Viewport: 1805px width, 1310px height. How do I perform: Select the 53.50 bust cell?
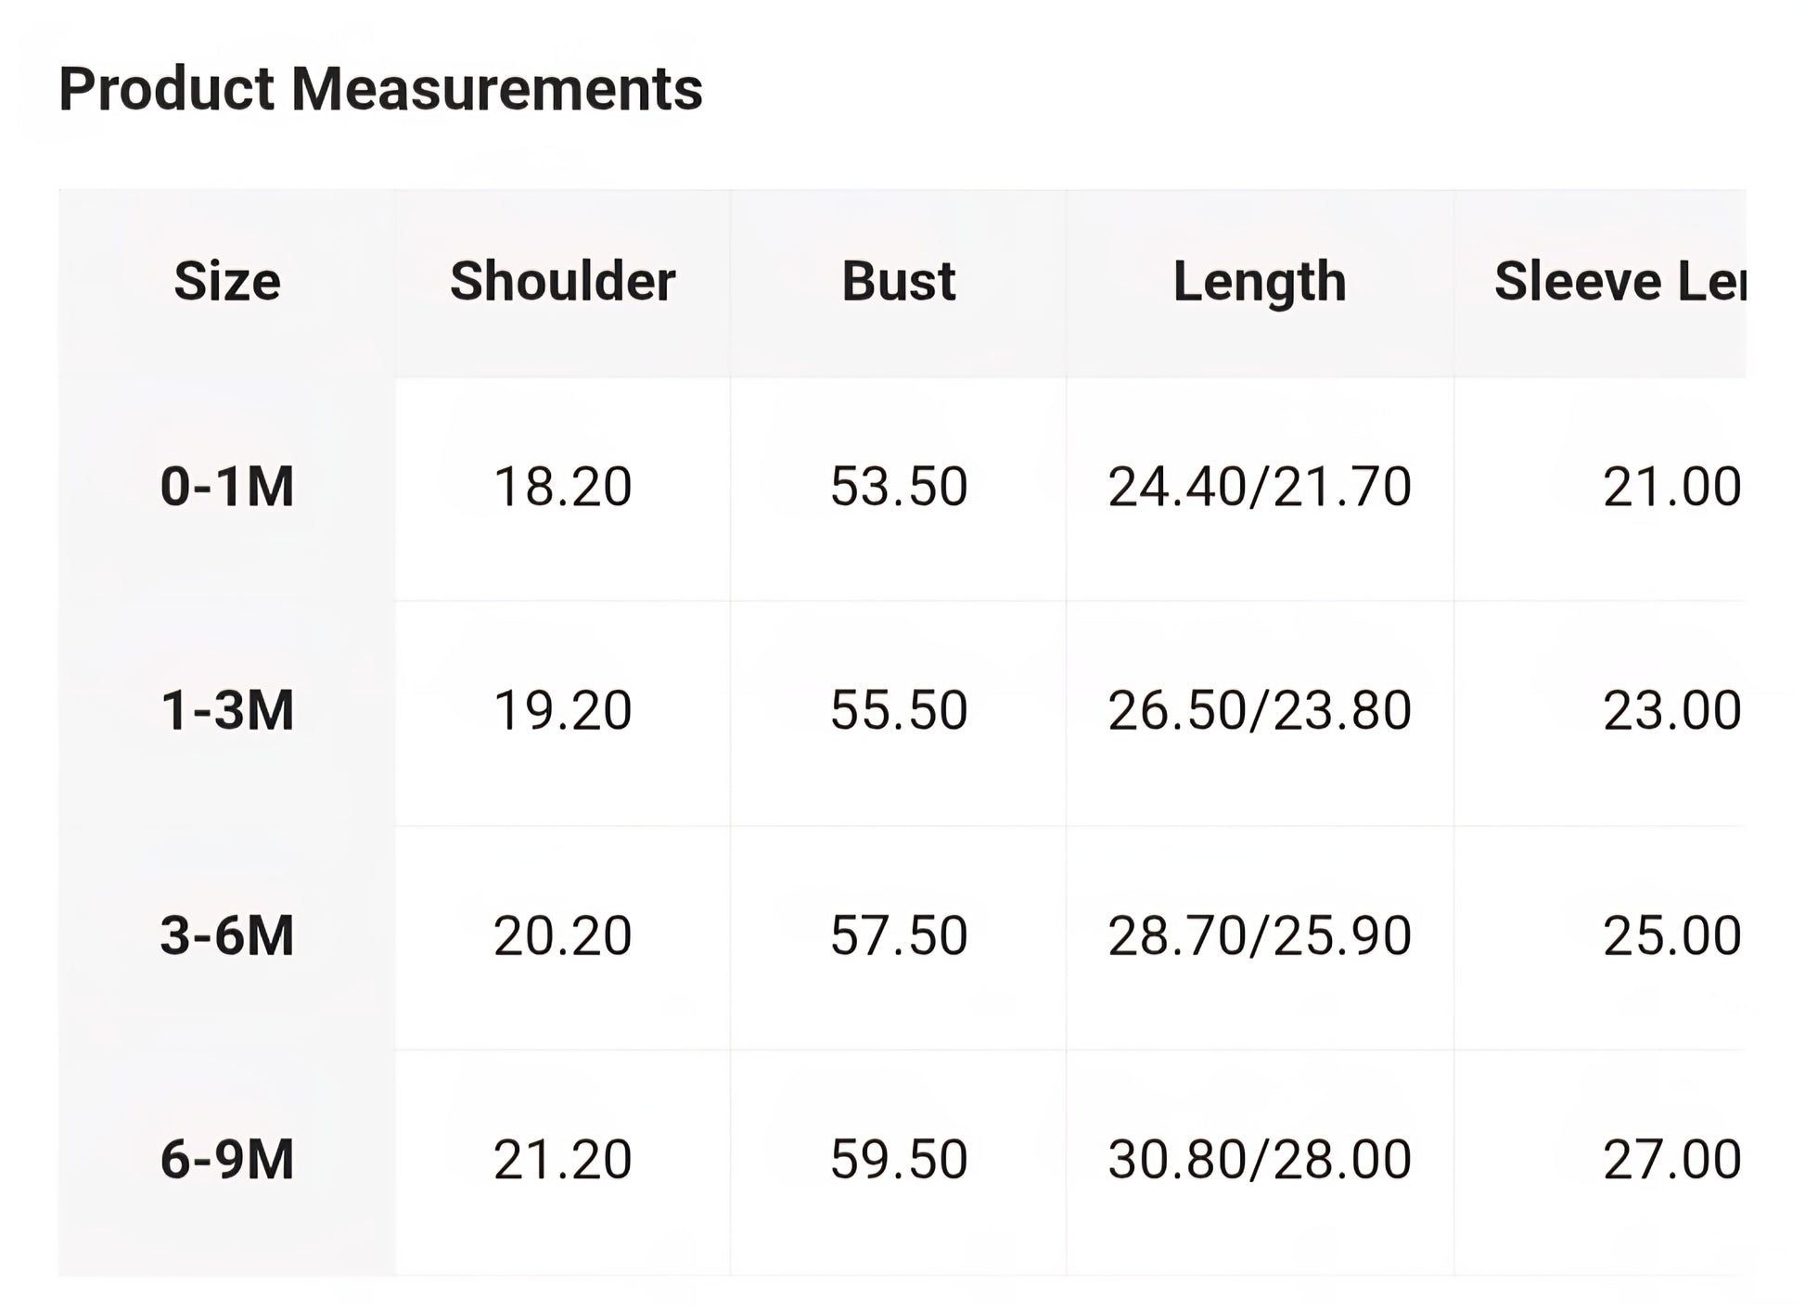[x=898, y=487]
